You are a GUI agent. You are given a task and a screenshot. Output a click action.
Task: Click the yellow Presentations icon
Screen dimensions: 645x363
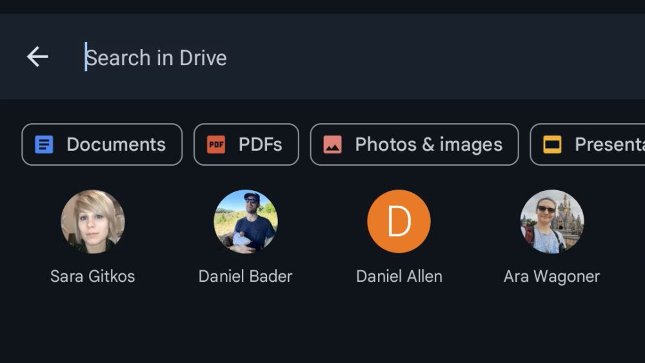pyautogui.click(x=552, y=144)
